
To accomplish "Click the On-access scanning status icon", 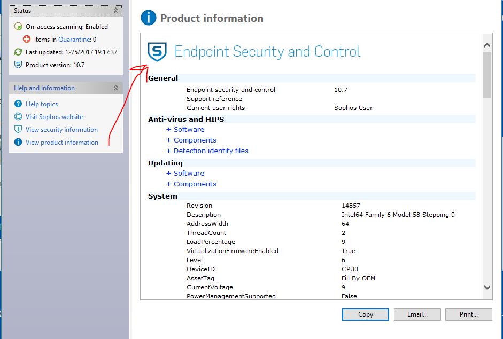I will (x=18, y=26).
